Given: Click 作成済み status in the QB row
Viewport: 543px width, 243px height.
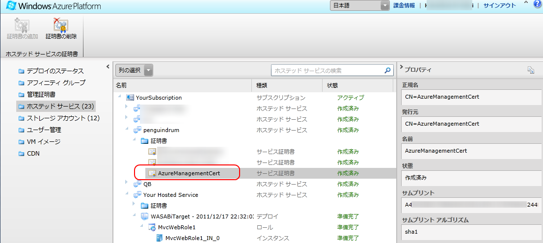Looking at the screenshot, I should [348, 184].
